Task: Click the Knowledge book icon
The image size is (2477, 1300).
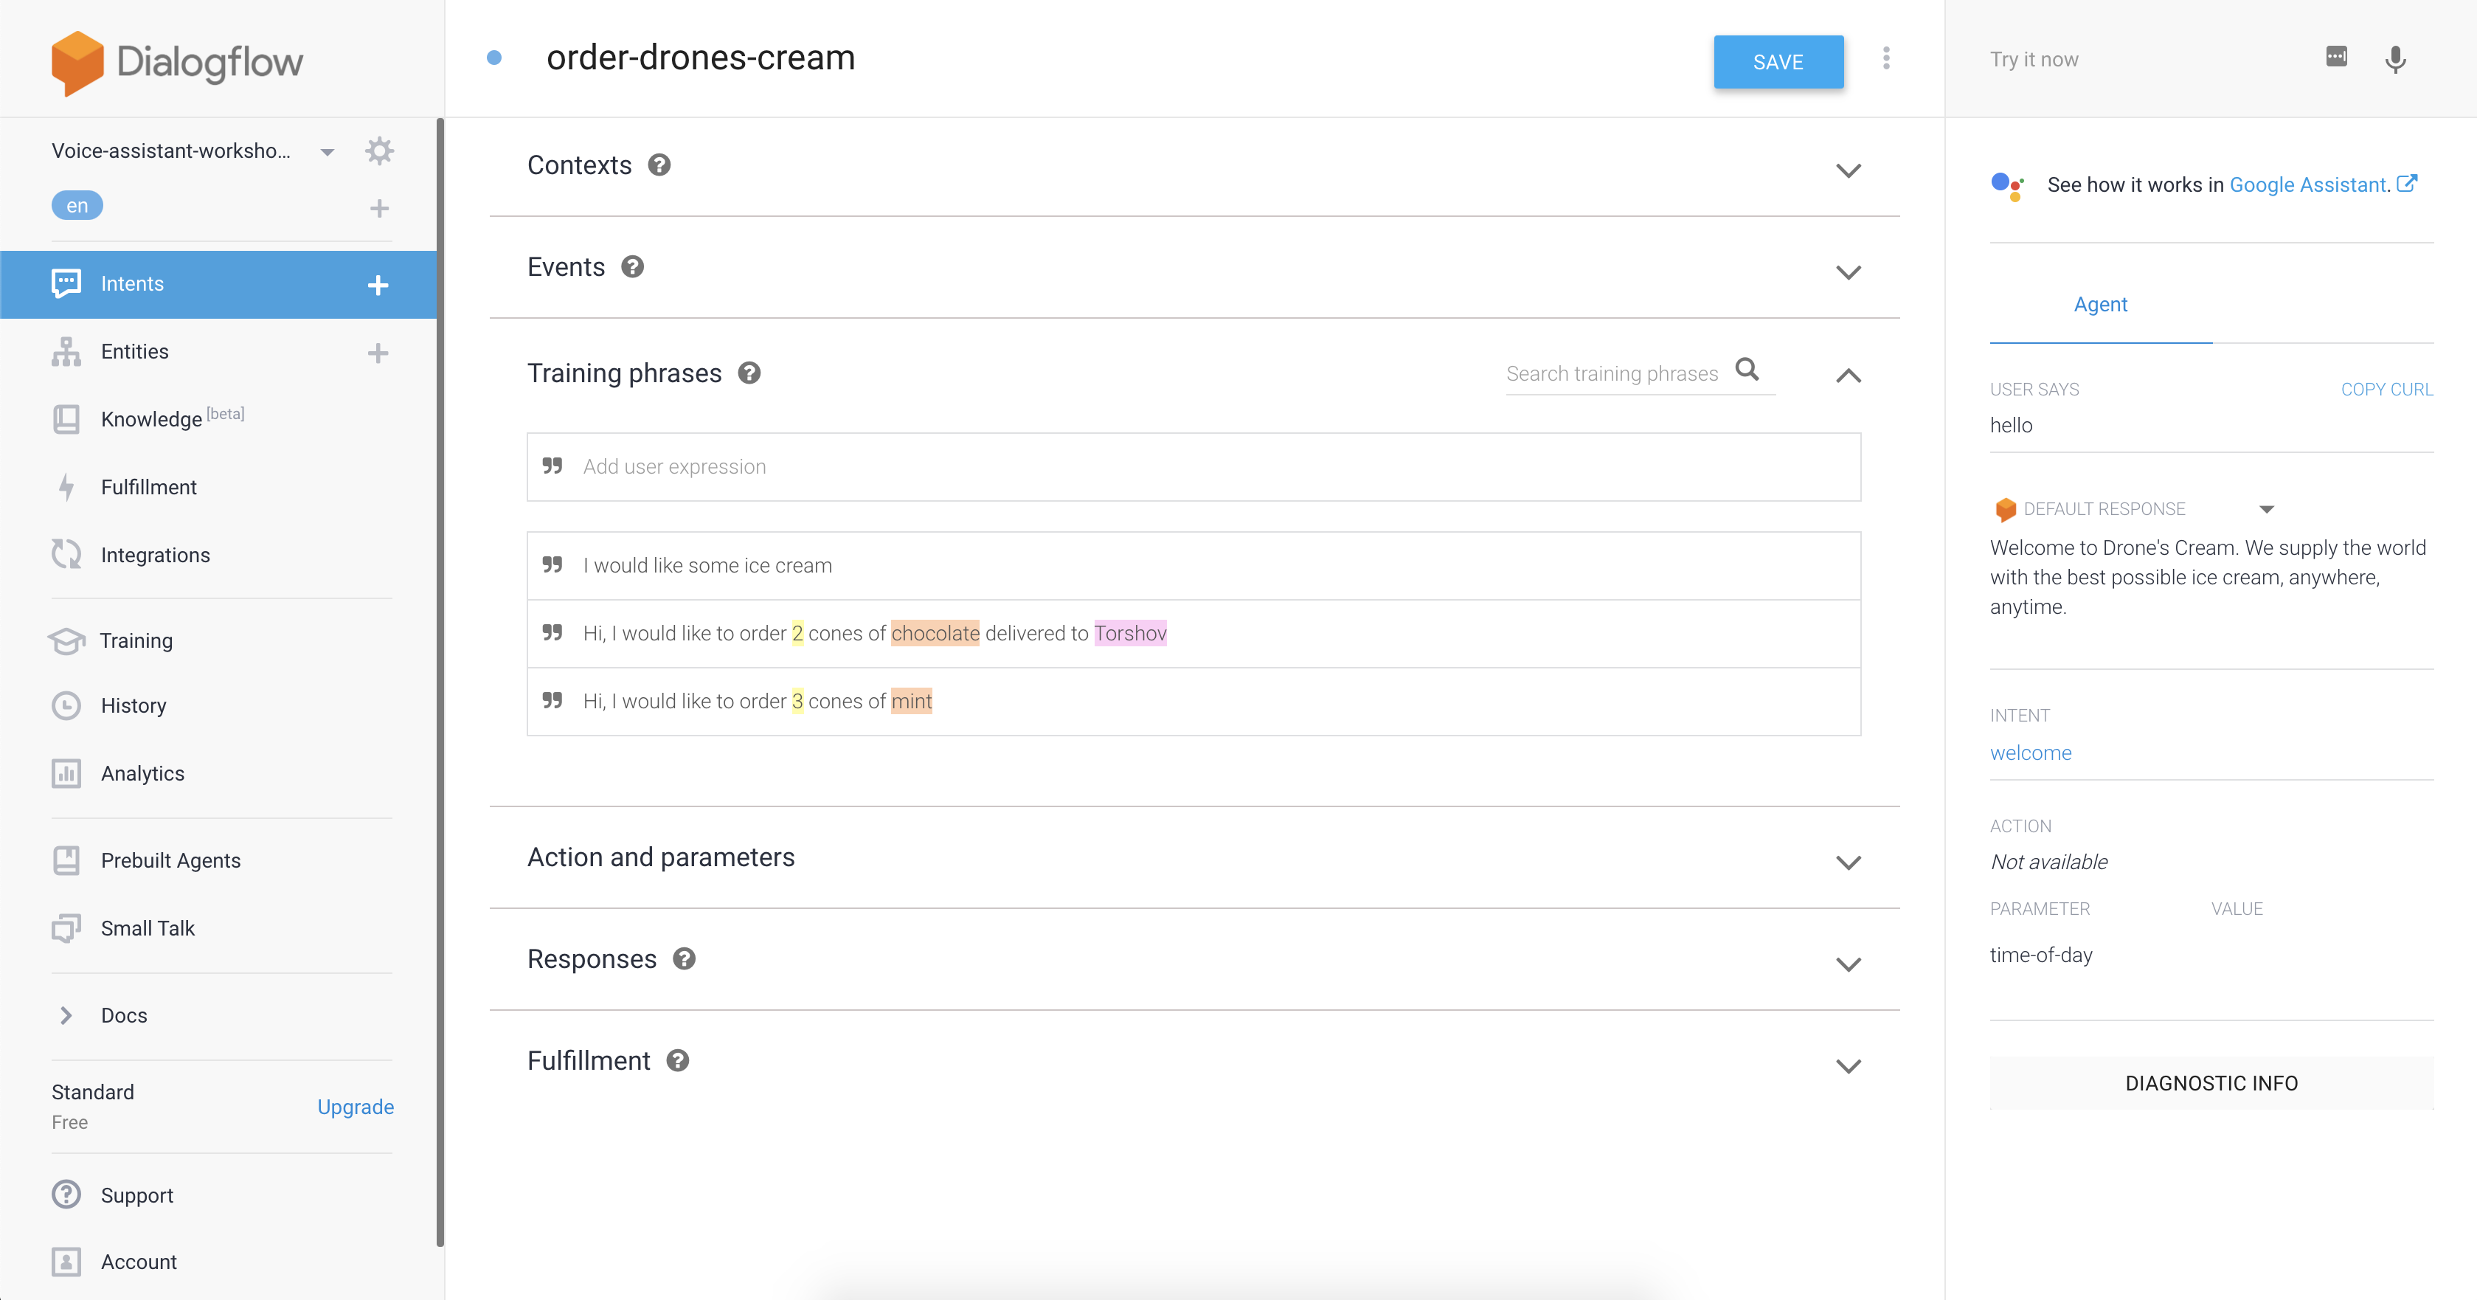Action: coord(66,419)
